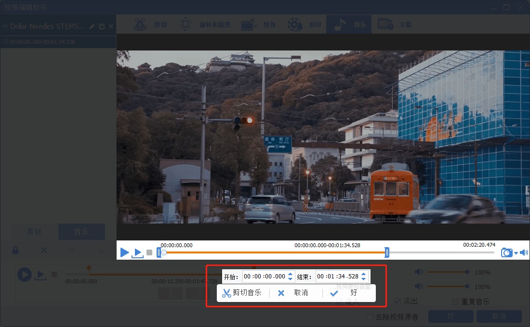
Task: Play the music track in lower player
Action: pos(25,275)
